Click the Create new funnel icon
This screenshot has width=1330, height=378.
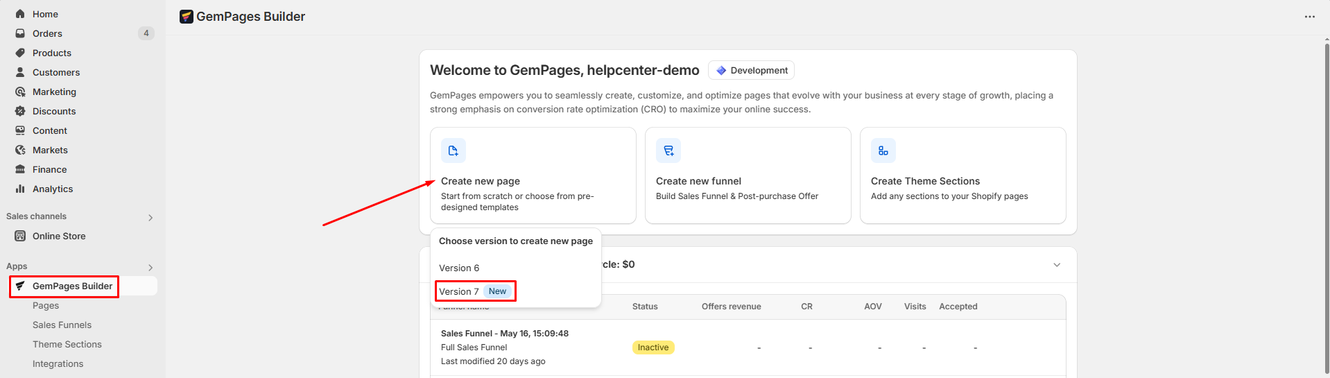coord(668,151)
